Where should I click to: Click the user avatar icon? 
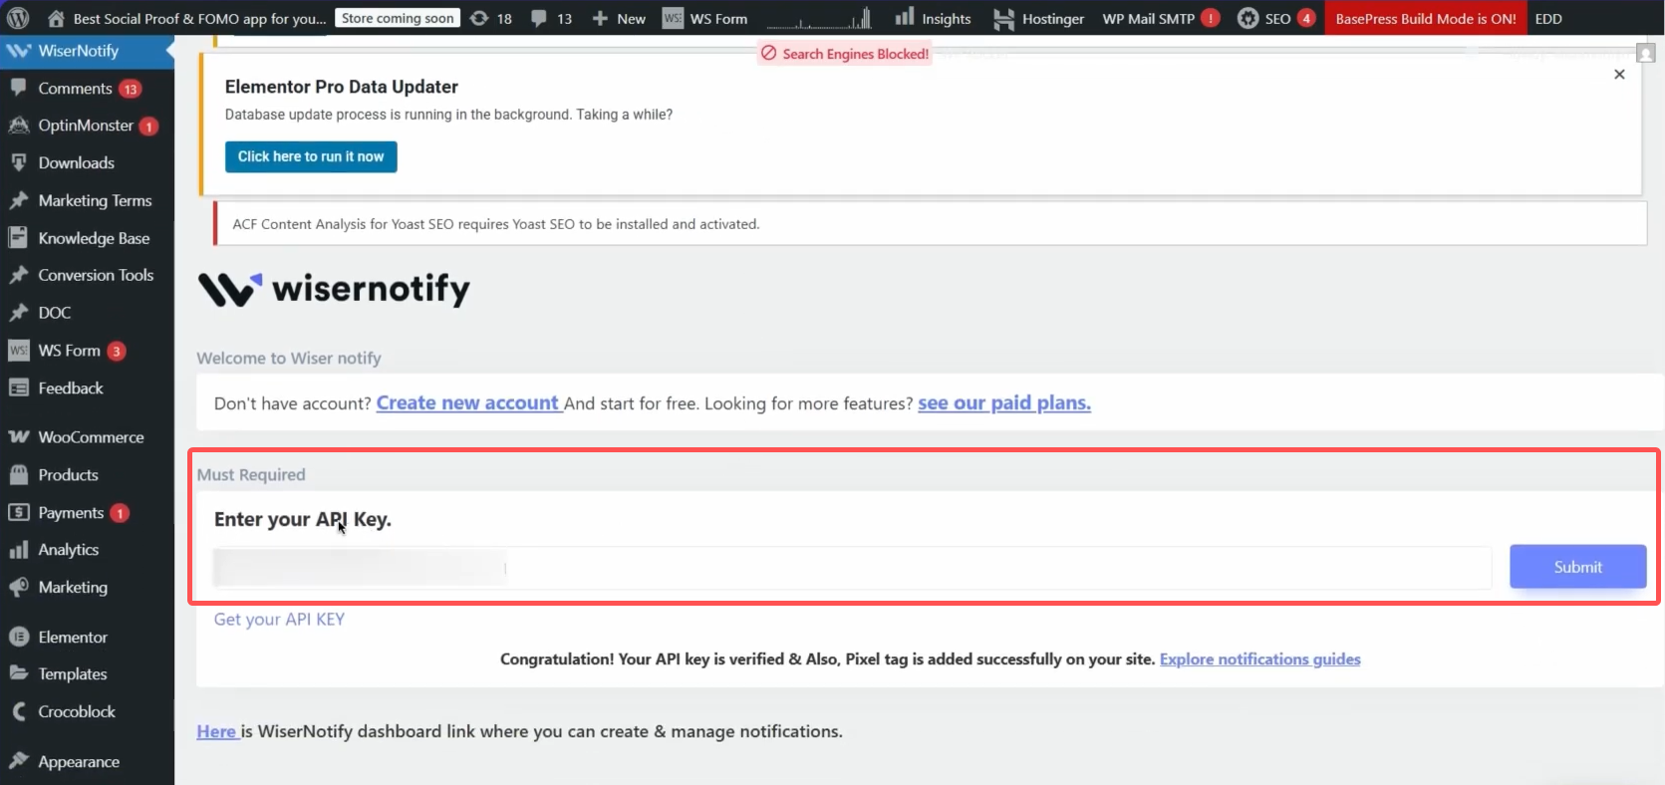point(1645,53)
